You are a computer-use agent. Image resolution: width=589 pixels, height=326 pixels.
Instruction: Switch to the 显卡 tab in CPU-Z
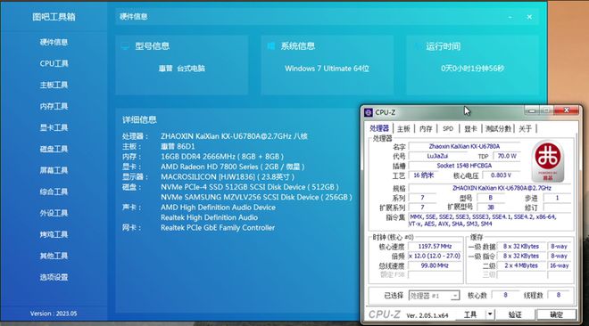[470, 129]
